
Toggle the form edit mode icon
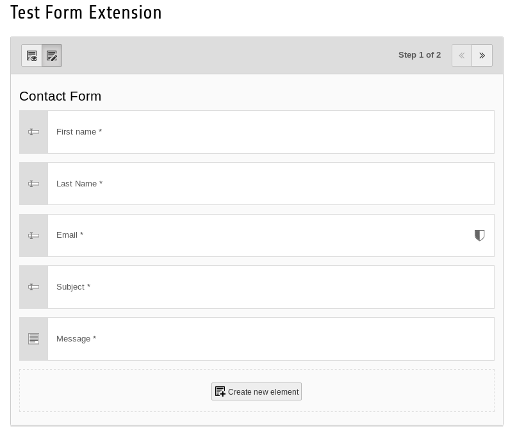coord(52,56)
